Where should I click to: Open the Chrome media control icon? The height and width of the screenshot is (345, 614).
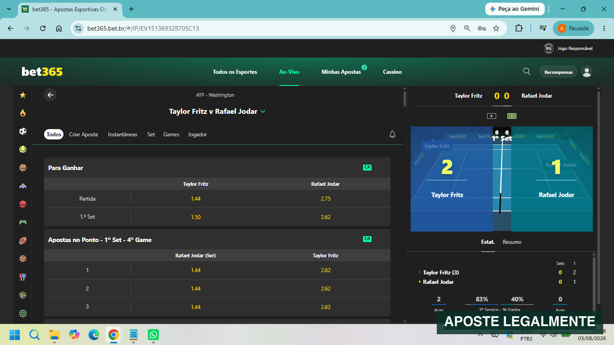click(543, 28)
